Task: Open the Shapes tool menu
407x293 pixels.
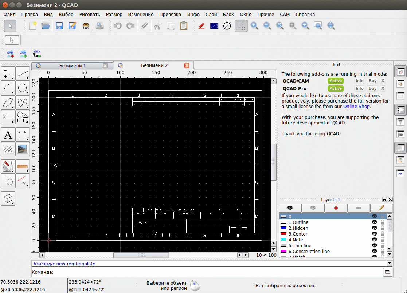Action: coord(23,117)
